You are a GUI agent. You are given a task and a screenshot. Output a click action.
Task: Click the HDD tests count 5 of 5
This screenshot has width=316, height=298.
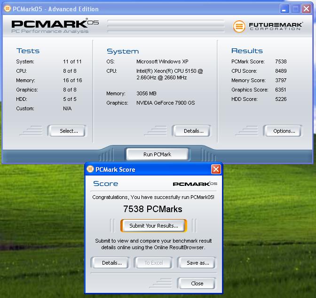70,99
